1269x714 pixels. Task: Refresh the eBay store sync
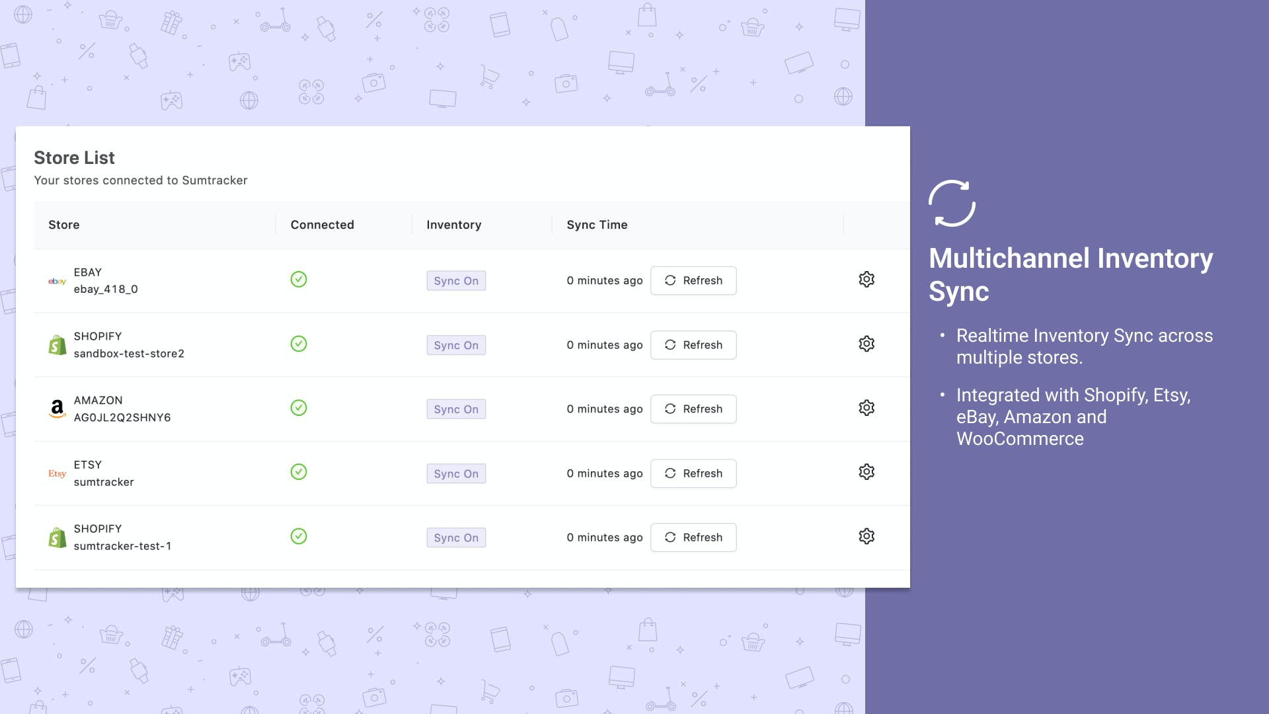[693, 280]
